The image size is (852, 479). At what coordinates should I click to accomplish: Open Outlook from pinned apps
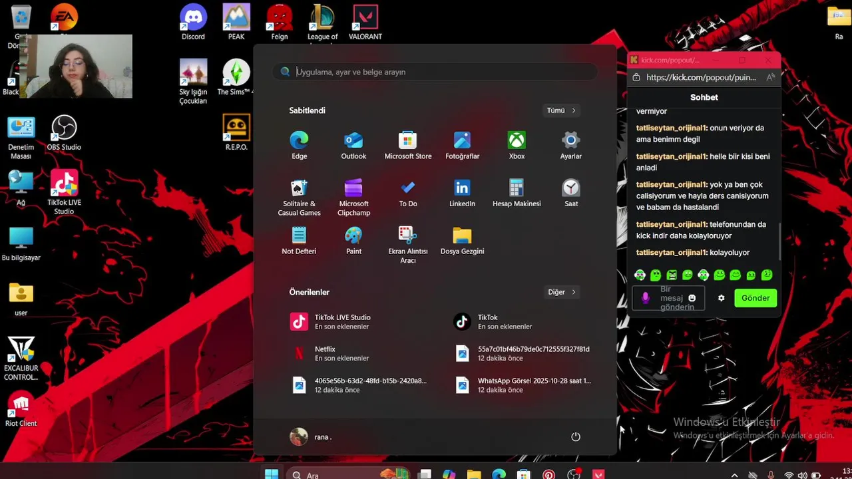click(353, 146)
